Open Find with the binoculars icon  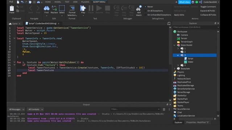pos(46,8)
